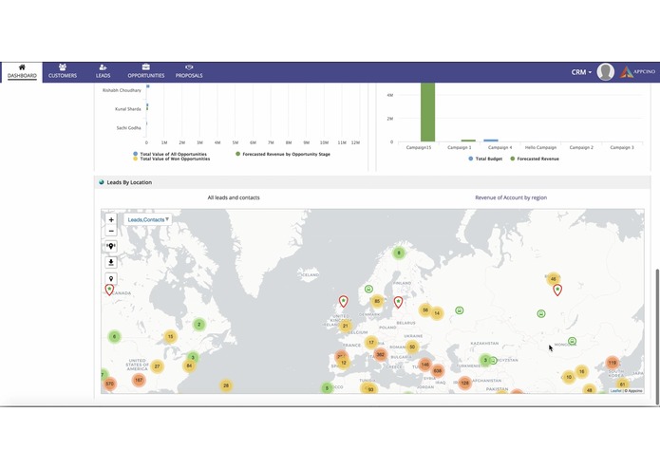This screenshot has width=660, height=469.
Task: Click the Sachi Godha axis label
Action: [x=129, y=128]
